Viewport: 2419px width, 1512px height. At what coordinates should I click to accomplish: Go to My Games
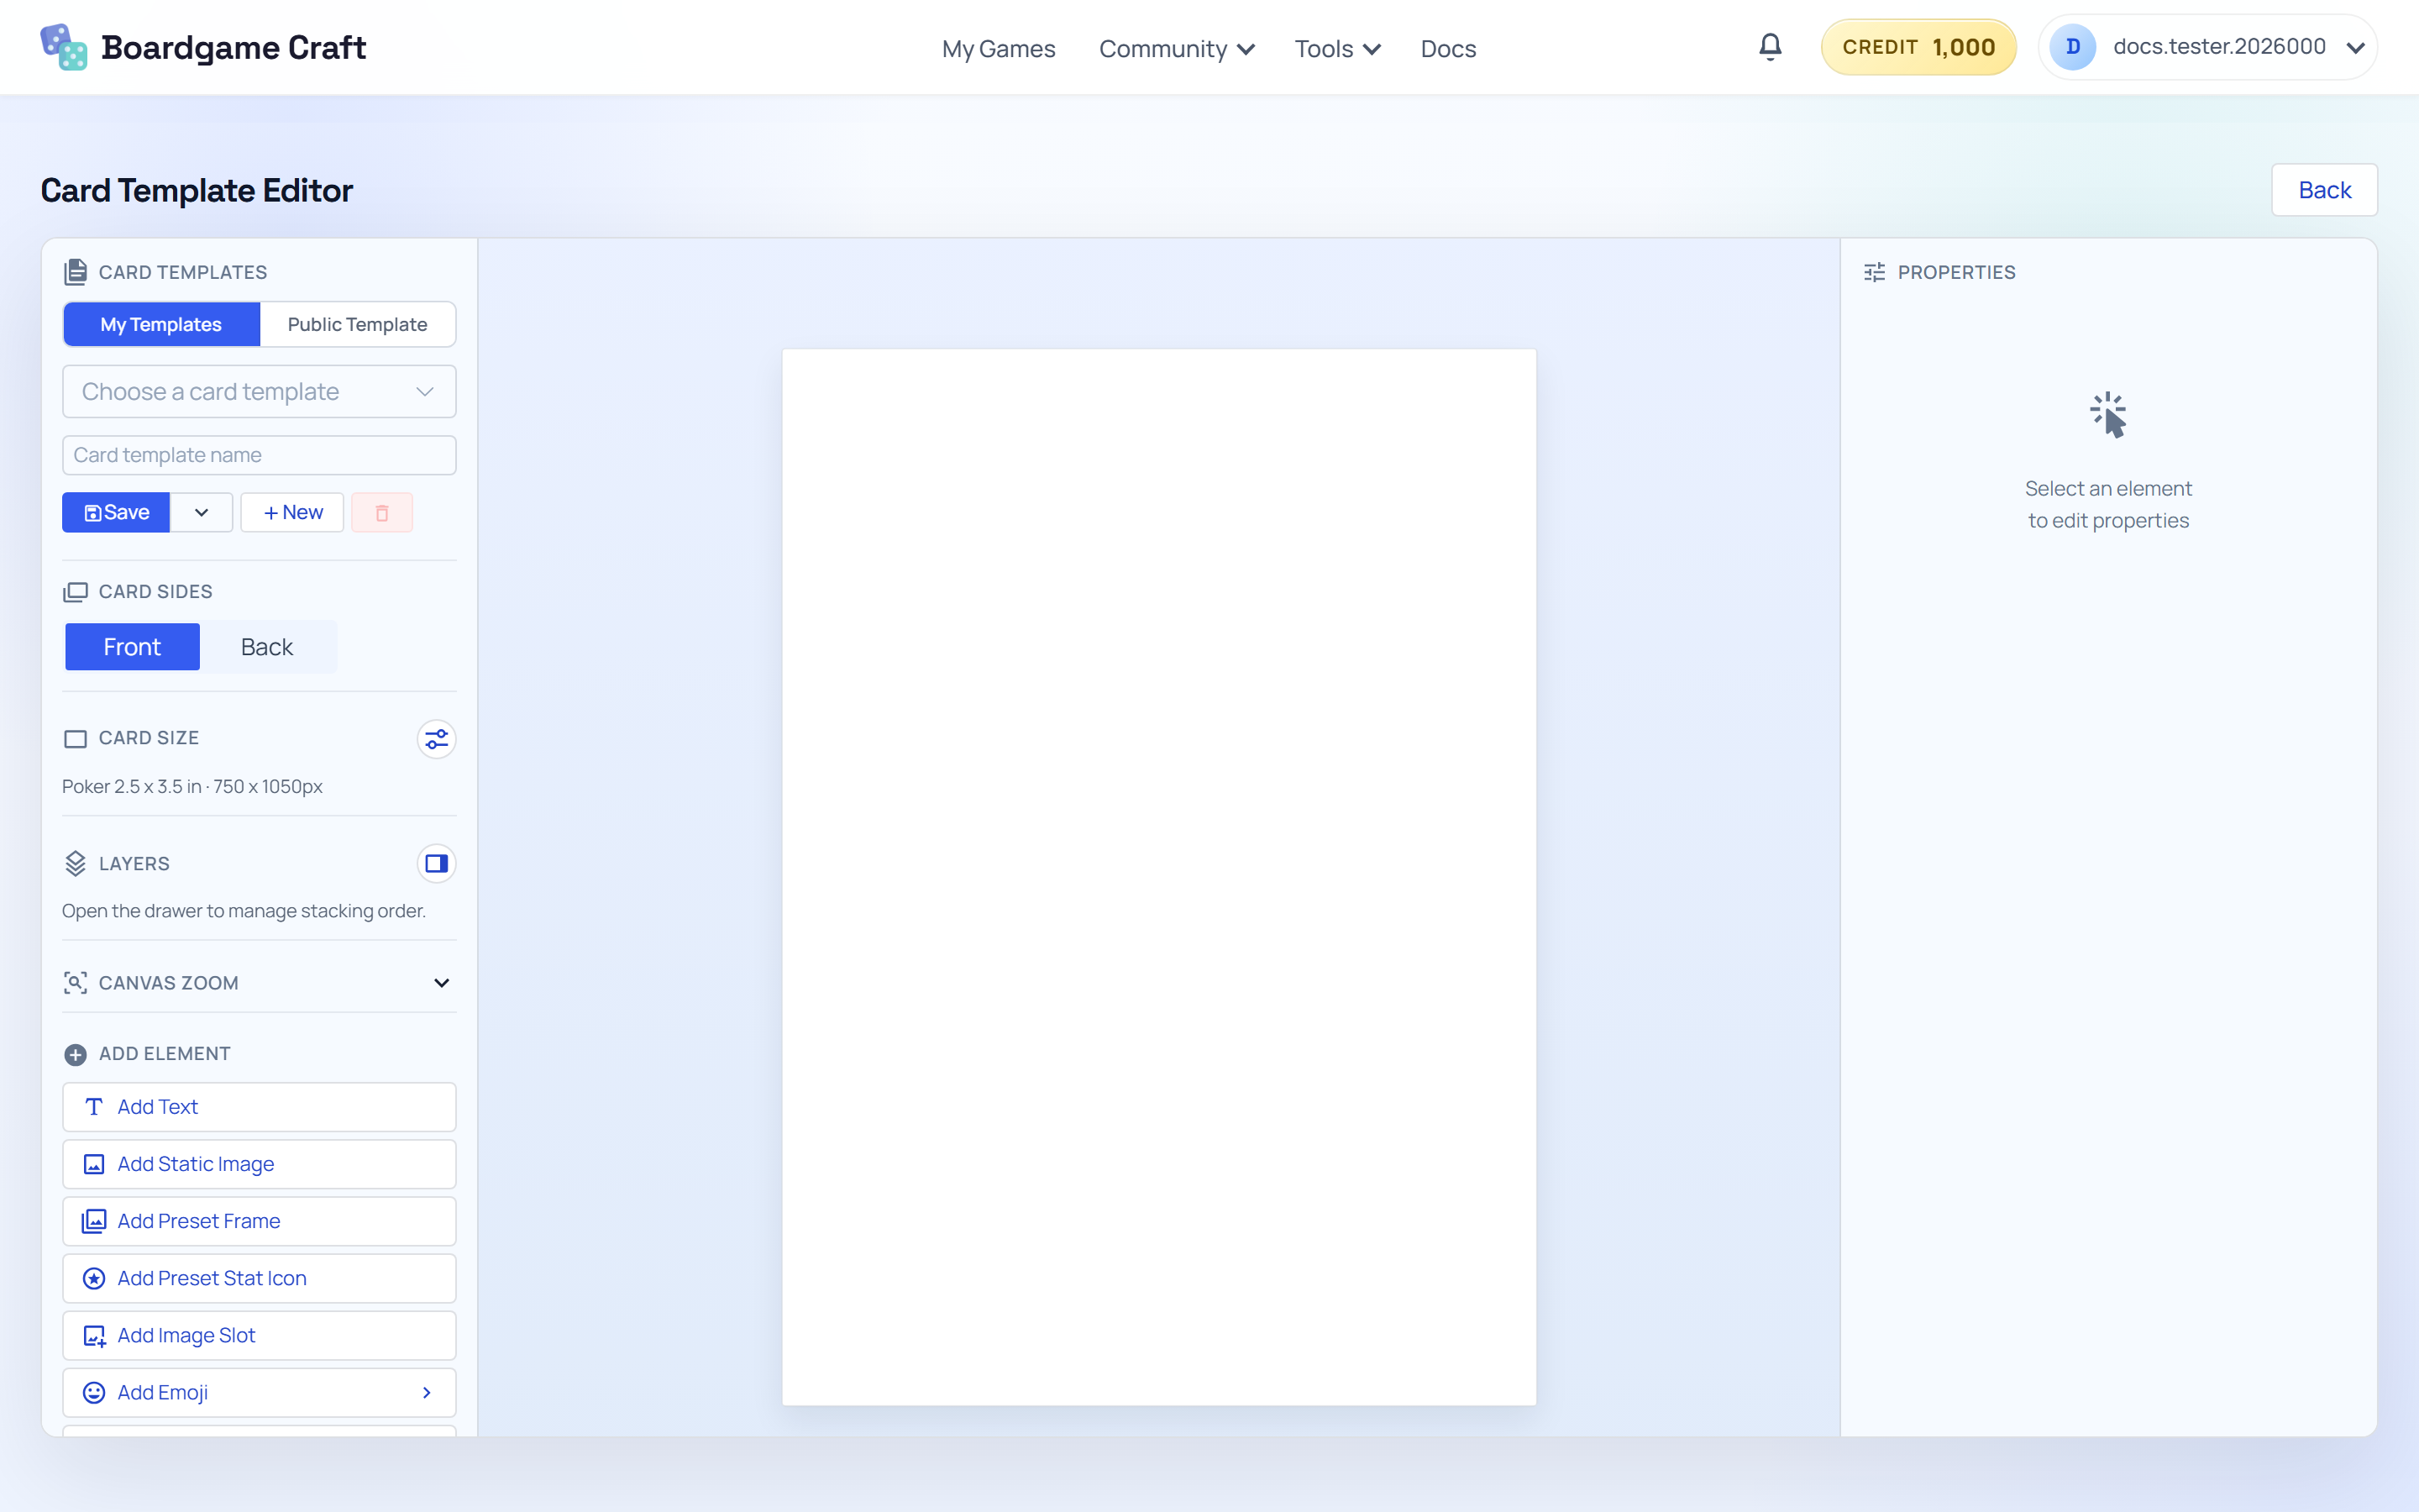pyautogui.click(x=999, y=48)
